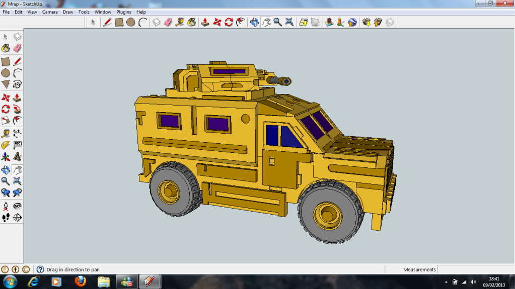Viewport: 515px width, 289px height.
Task: Pick the Pan hand in left tool set
Action: pos(17,170)
